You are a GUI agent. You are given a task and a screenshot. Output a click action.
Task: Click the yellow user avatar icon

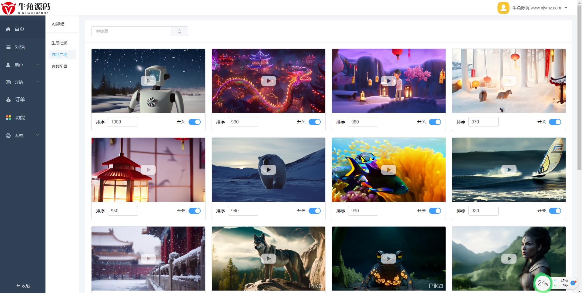[x=503, y=8]
